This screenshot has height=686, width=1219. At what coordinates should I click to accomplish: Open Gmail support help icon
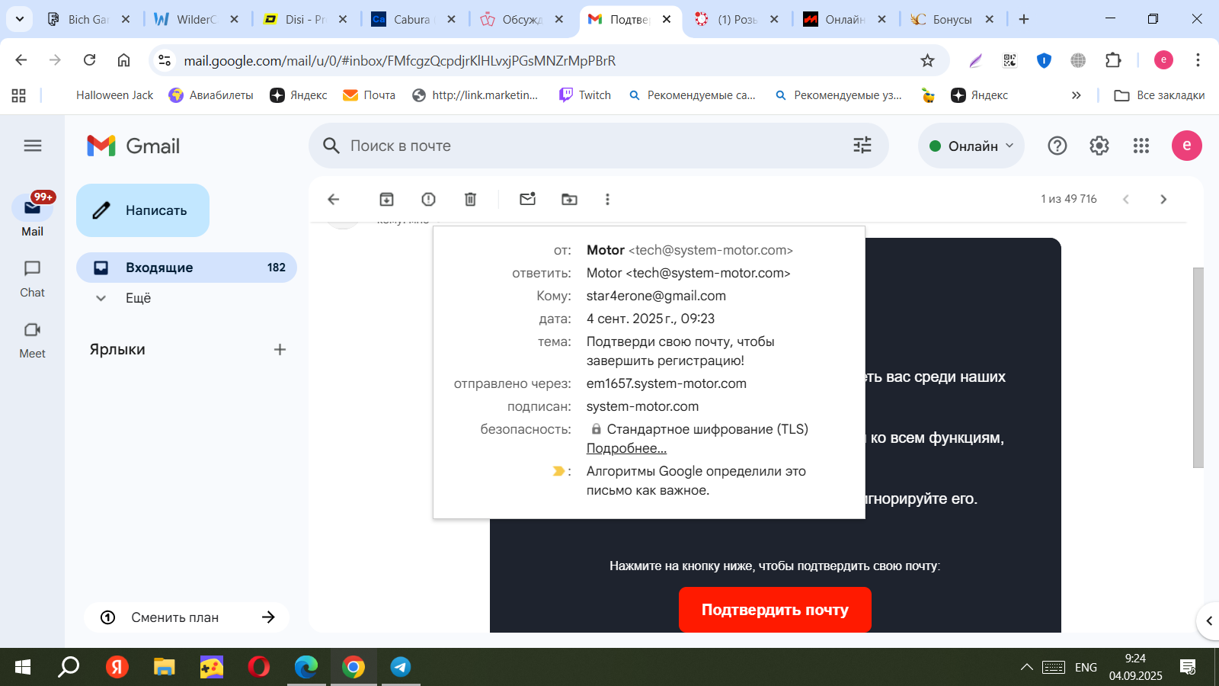pyautogui.click(x=1057, y=146)
